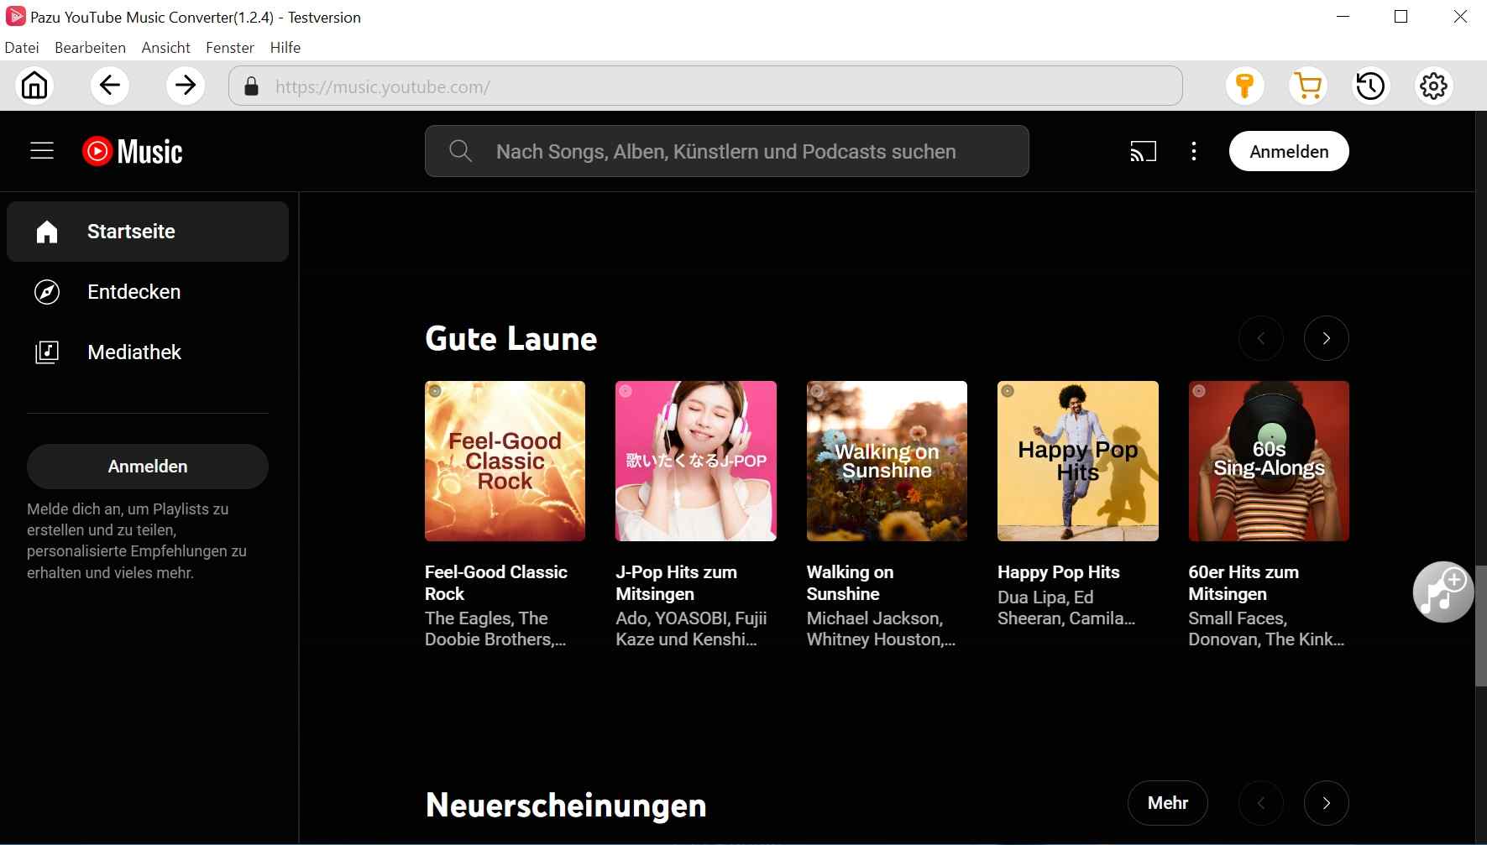Open the conversion history clock icon
This screenshot has height=845, width=1487.
[x=1370, y=86]
